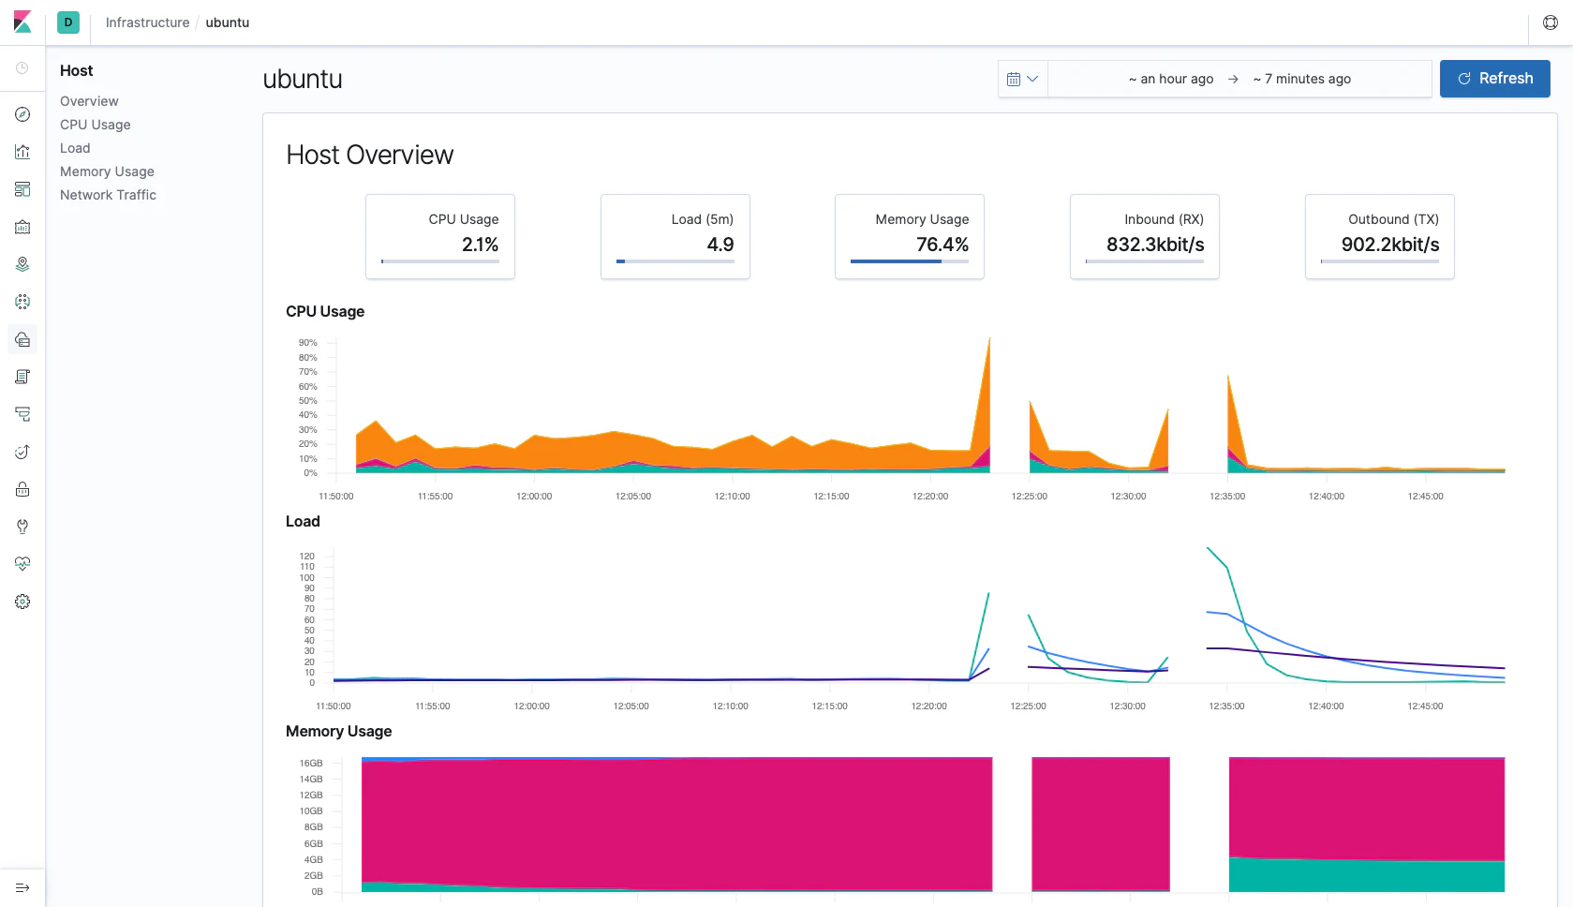Open recently viewed clock icon
Screen dimensions: 1573x907
22,68
